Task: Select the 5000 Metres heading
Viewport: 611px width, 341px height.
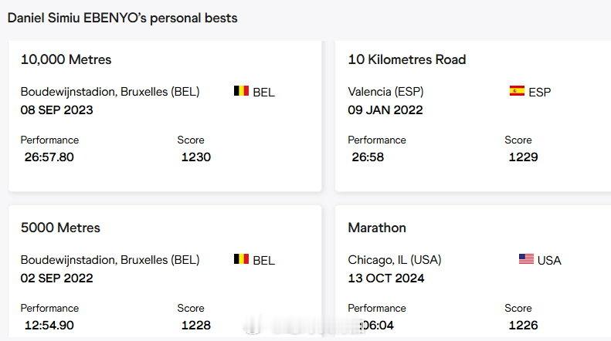Action: click(x=60, y=228)
